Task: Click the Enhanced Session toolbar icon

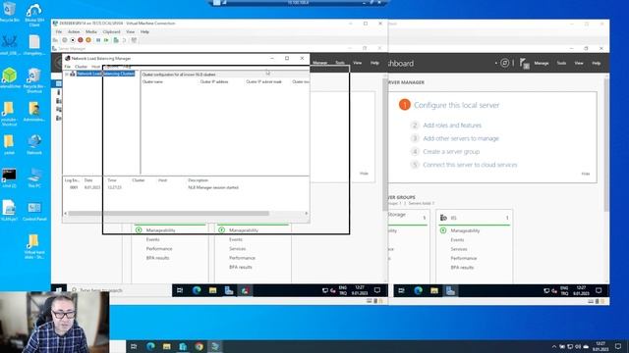Action: click(134, 40)
